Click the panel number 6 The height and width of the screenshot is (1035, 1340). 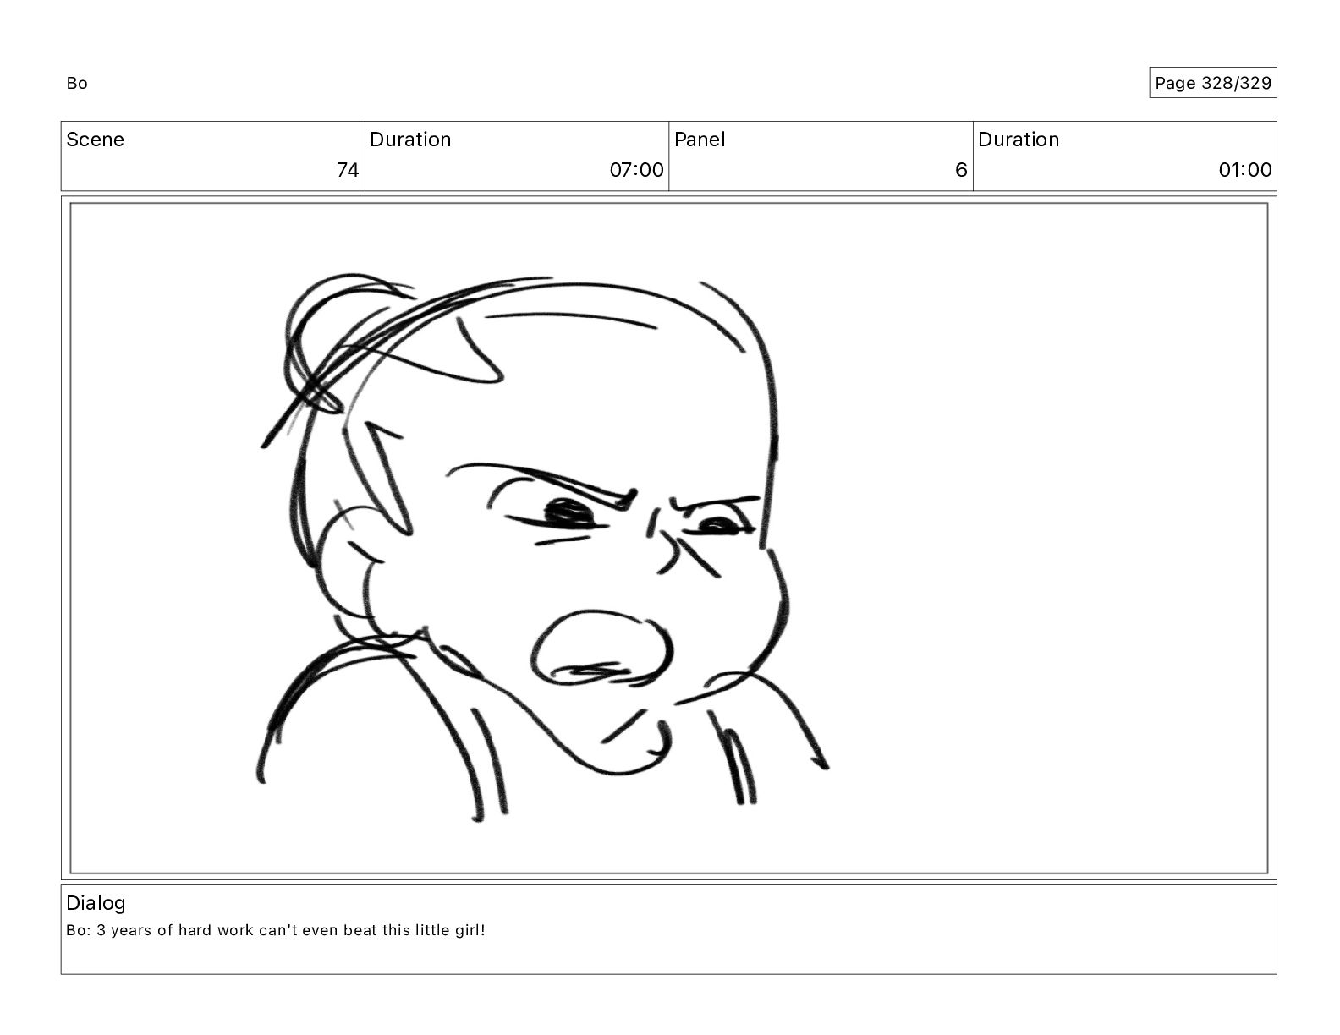tap(961, 170)
